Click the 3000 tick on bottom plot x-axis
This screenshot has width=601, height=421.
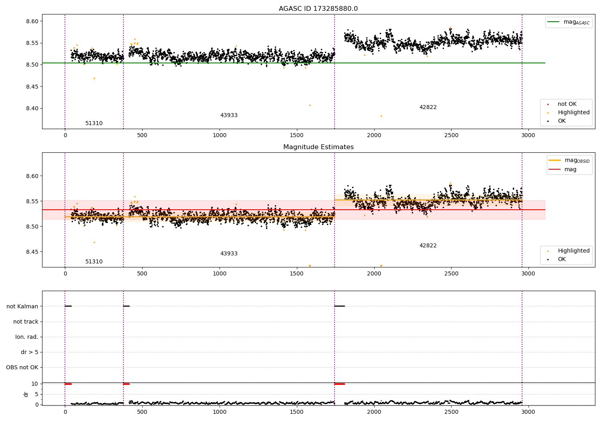coord(528,412)
